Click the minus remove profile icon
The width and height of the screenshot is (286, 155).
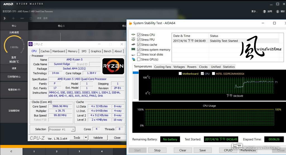coord(22,18)
